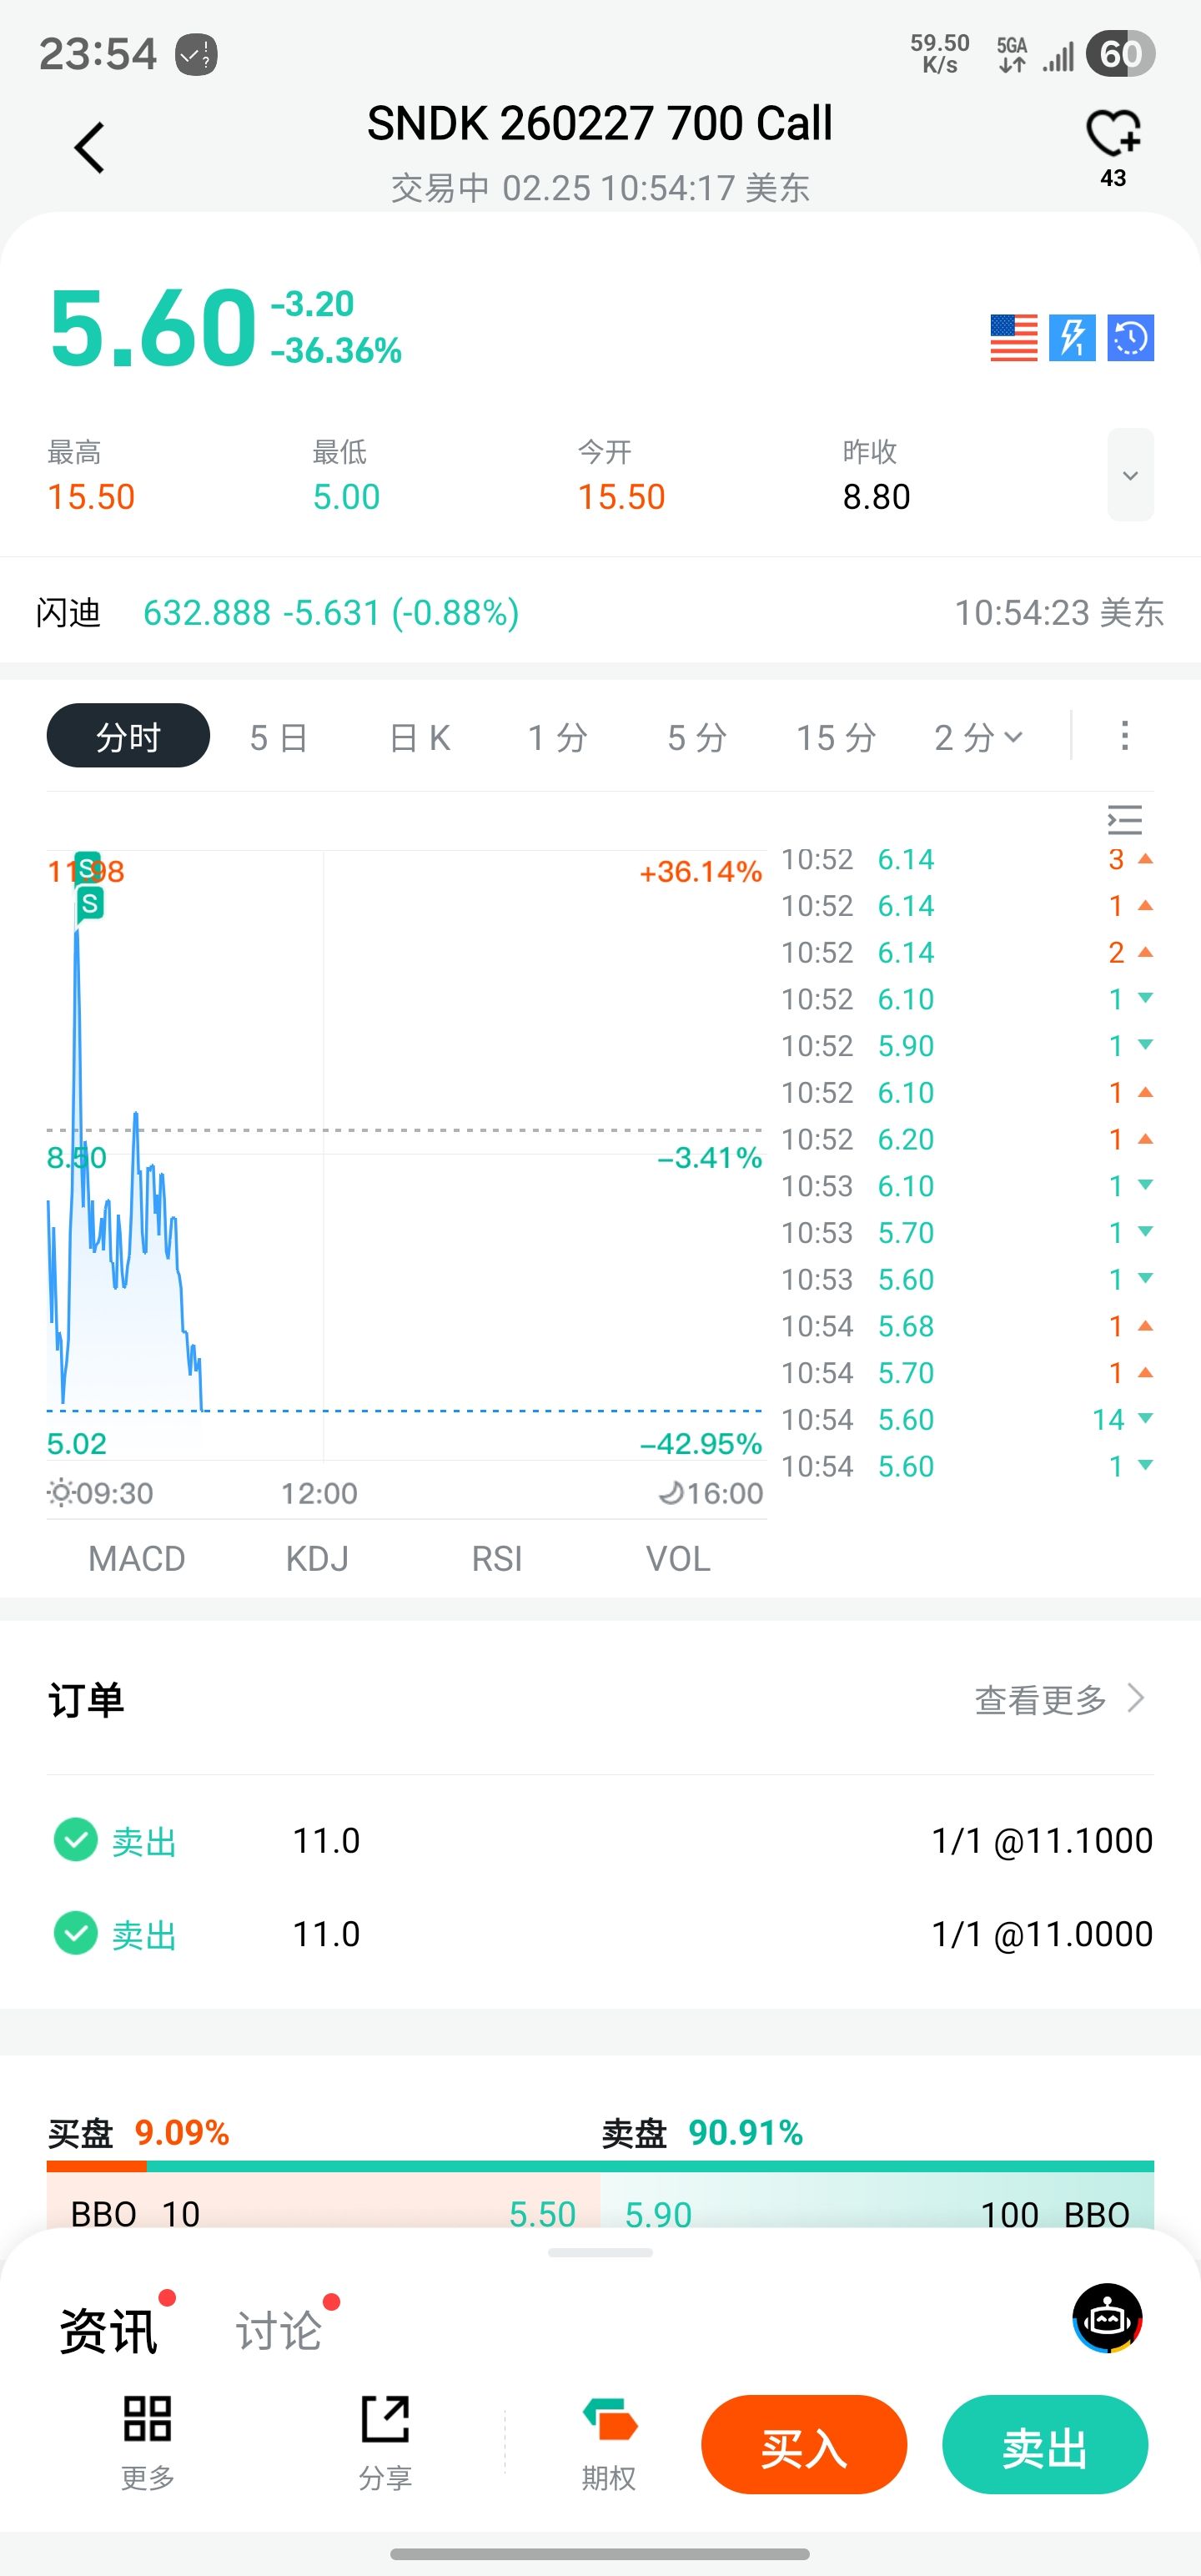Open the trade list layout icon

pos(1124,820)
